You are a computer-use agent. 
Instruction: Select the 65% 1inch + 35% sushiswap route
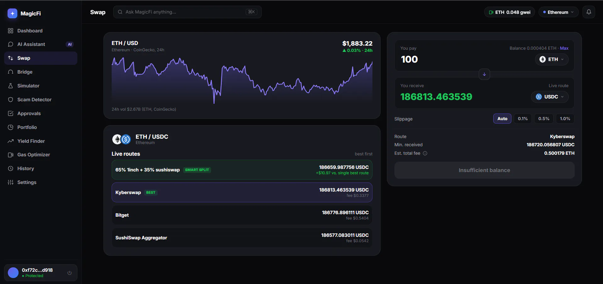[242, 170]
